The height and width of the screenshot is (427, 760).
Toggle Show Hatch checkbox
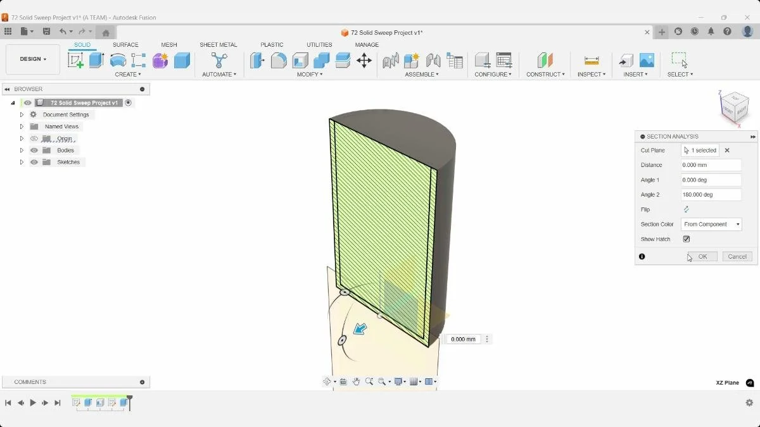click(x=687, y=239)
